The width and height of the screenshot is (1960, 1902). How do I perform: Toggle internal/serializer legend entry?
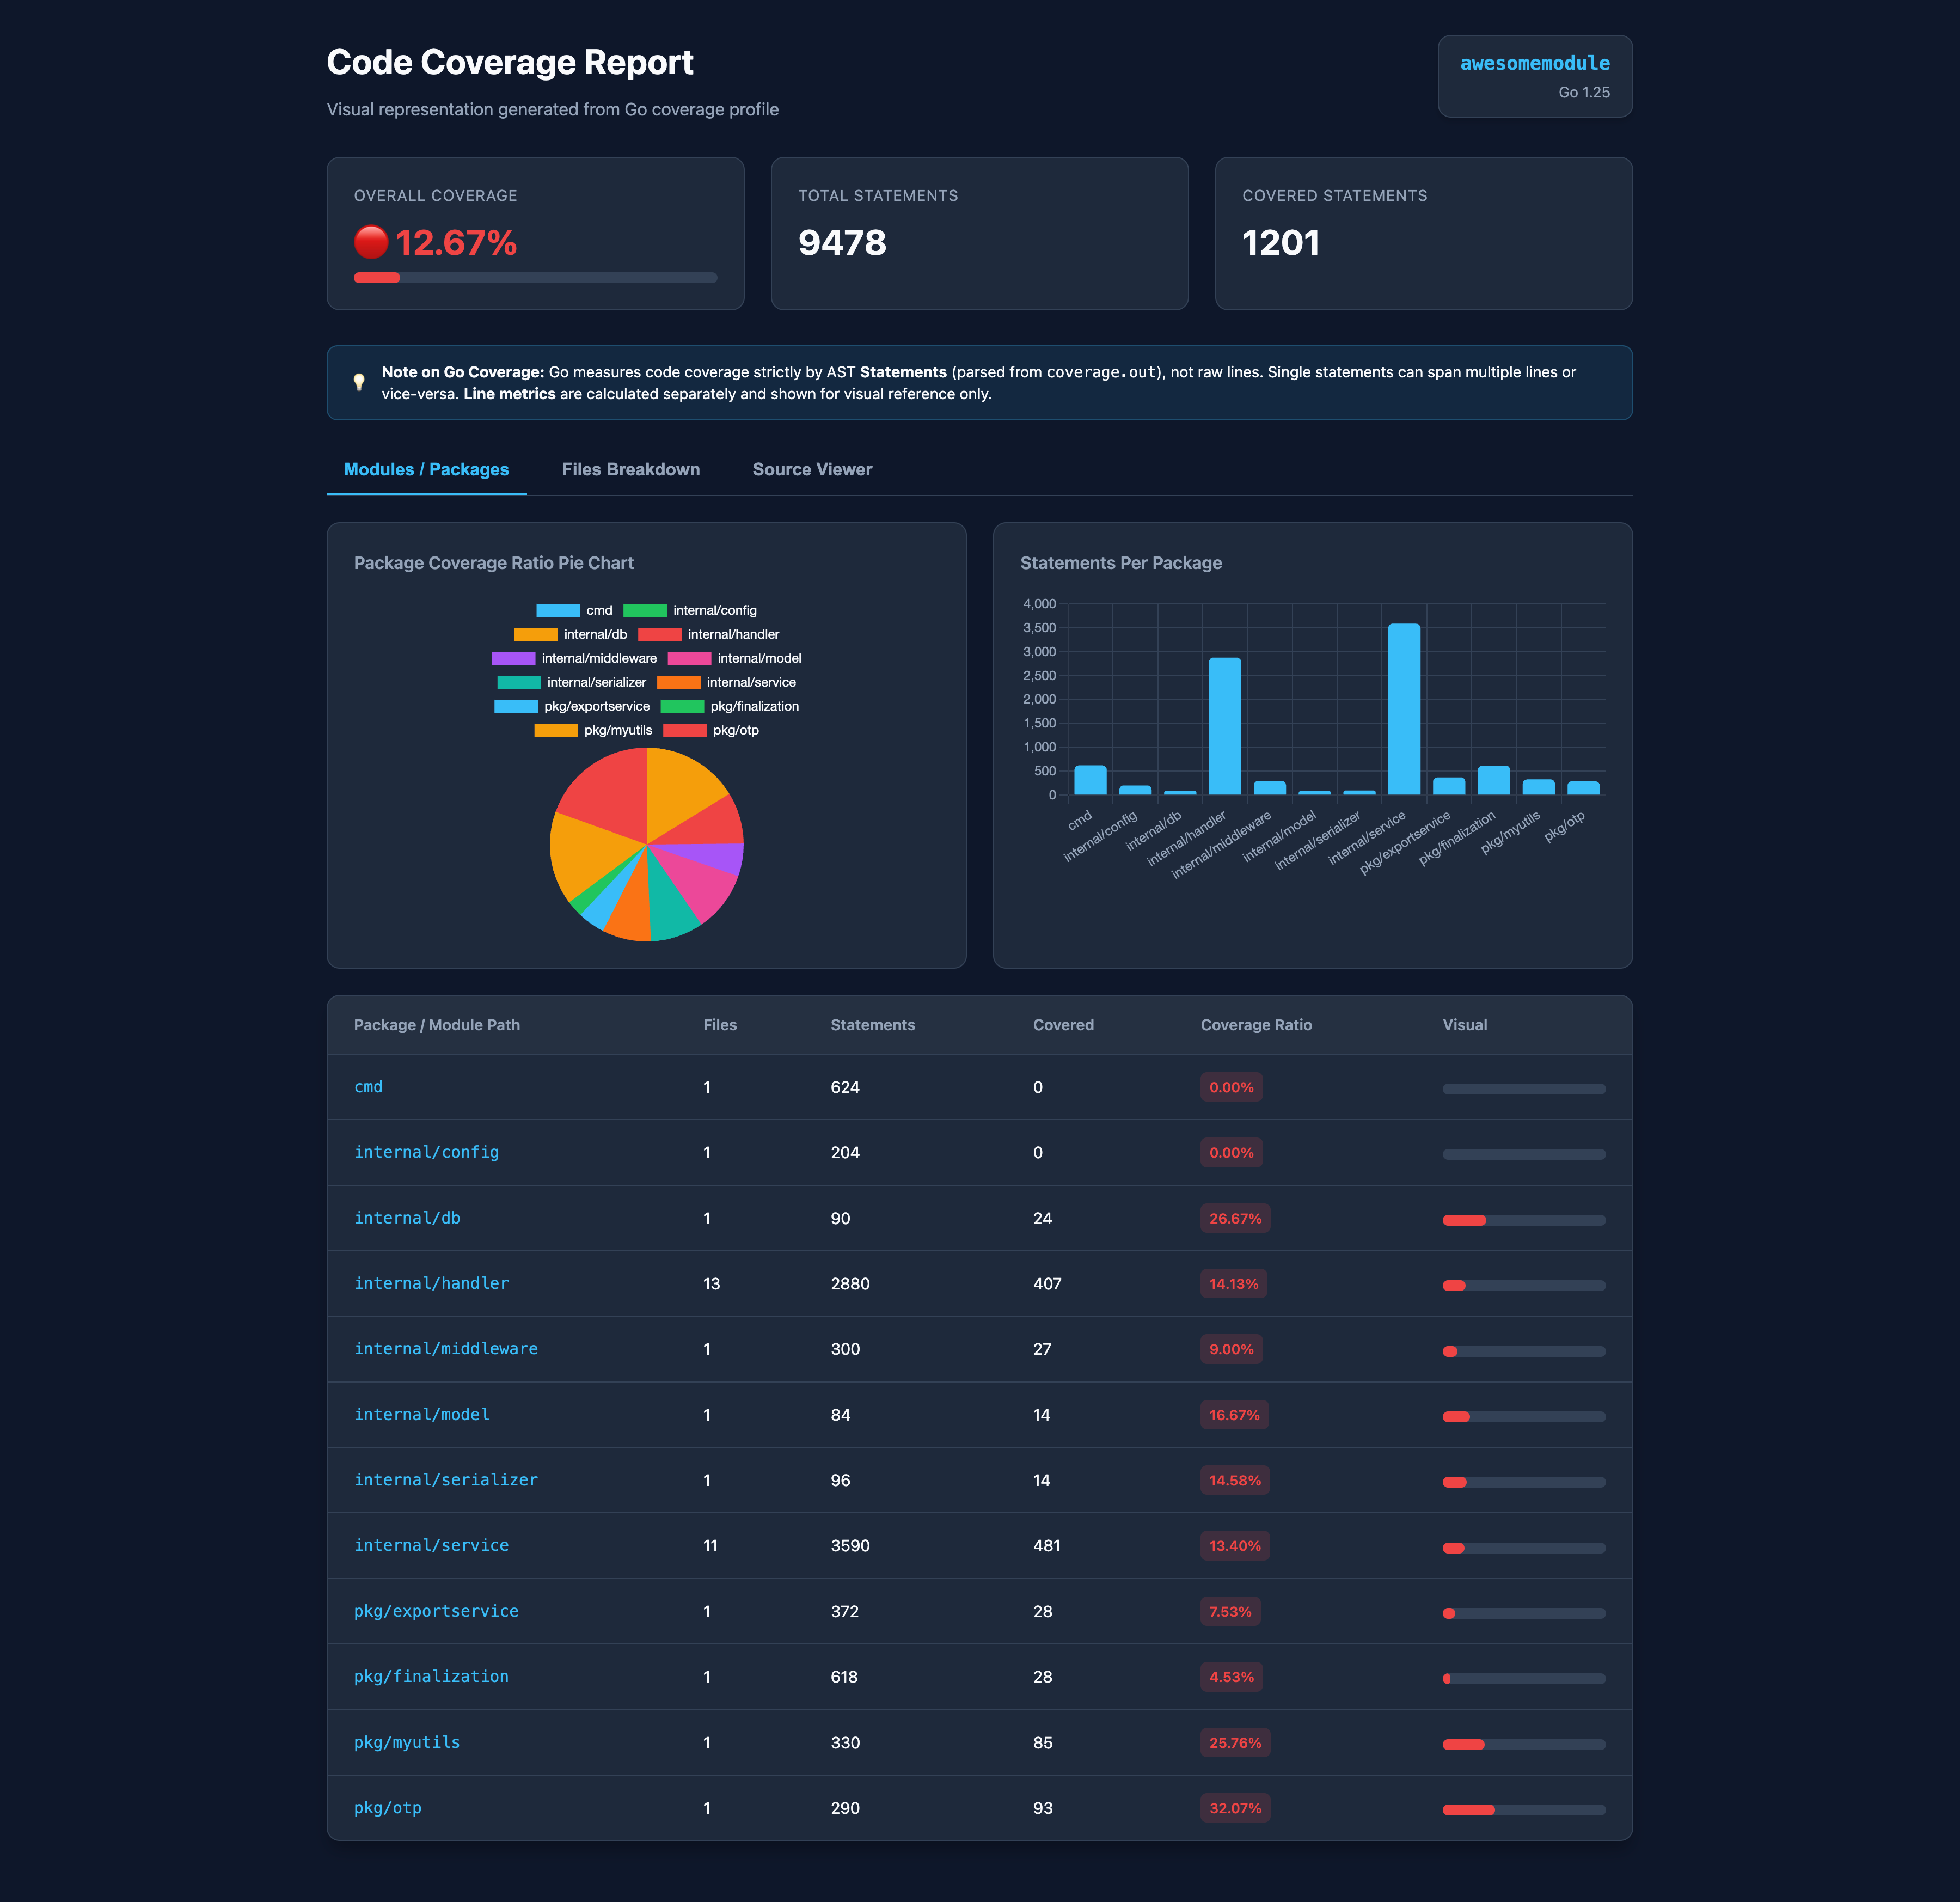coord(572,682)
